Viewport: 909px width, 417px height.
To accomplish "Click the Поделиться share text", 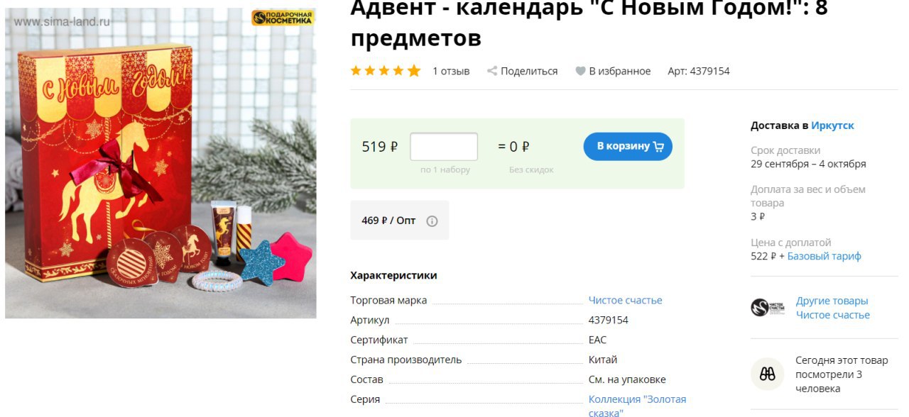I will click(529, 71).
